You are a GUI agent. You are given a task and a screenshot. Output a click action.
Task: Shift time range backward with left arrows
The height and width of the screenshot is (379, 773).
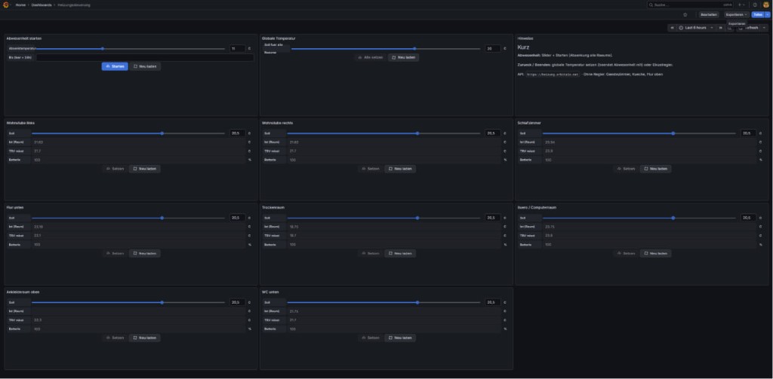673,28
